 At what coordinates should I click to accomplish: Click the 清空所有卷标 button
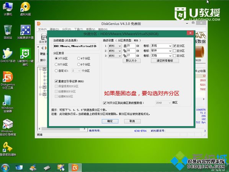pos(165,61)
